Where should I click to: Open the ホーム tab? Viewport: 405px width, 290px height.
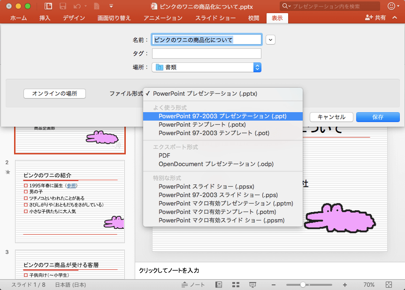tap(18, 18)
